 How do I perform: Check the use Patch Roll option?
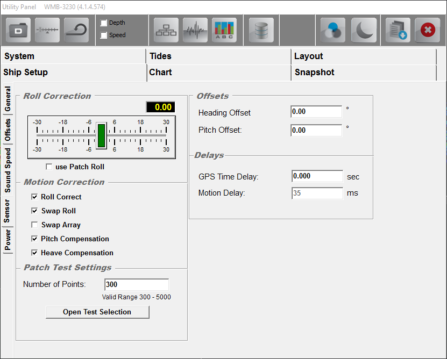(49, 167)
